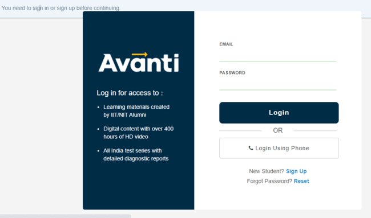Click the dark Login button
This screenshot has width=371, height=218.
(x=279, y=113)
